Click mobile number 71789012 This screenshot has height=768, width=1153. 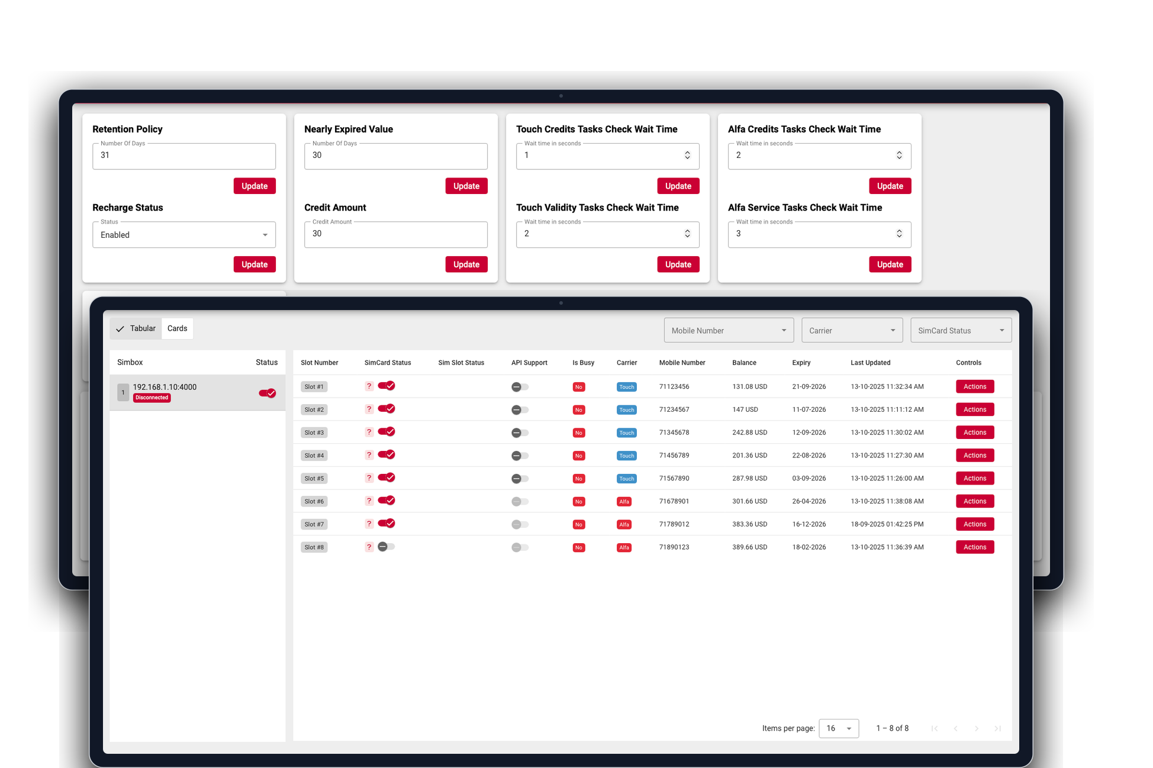pyautogui.click(x=674, y=524)
